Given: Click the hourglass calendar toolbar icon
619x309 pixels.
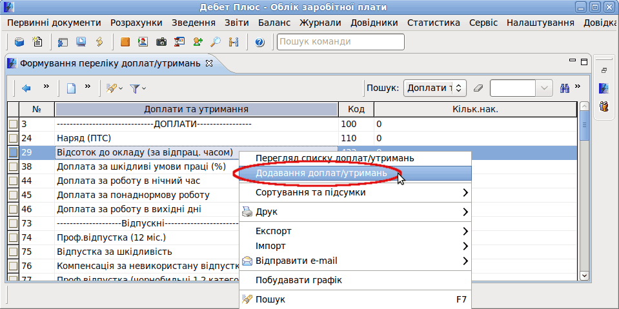Looking at the screenshot, I should click(x=179, y=42).
